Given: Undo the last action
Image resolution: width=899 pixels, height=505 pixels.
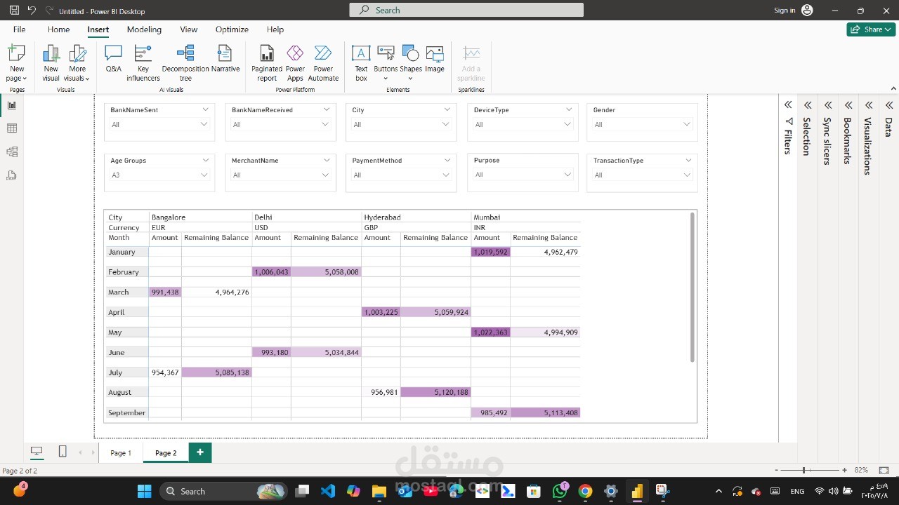Looking at the screenshot, I should (x=32, y=11).
